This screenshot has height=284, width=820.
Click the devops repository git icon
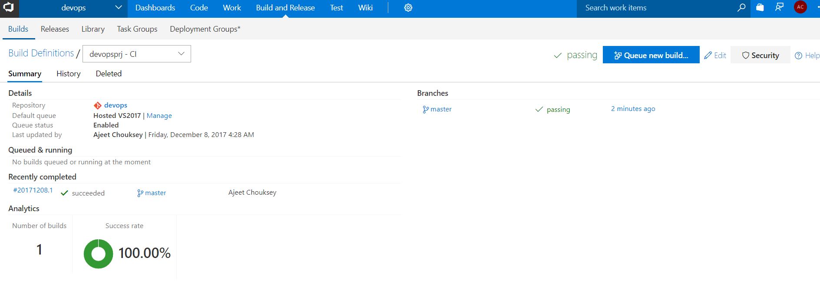pos(97,105)
